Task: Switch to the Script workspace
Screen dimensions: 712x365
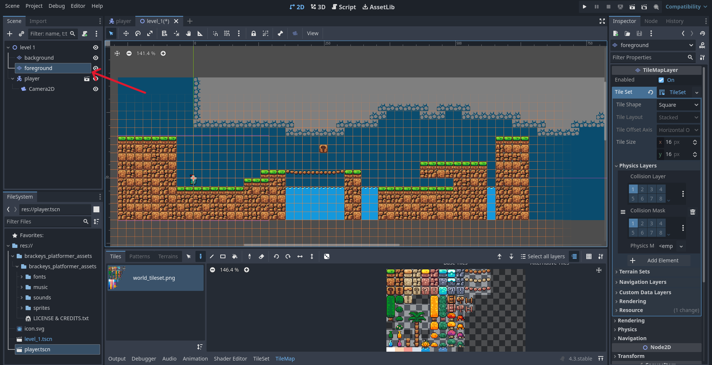Action: coord(344,7)
